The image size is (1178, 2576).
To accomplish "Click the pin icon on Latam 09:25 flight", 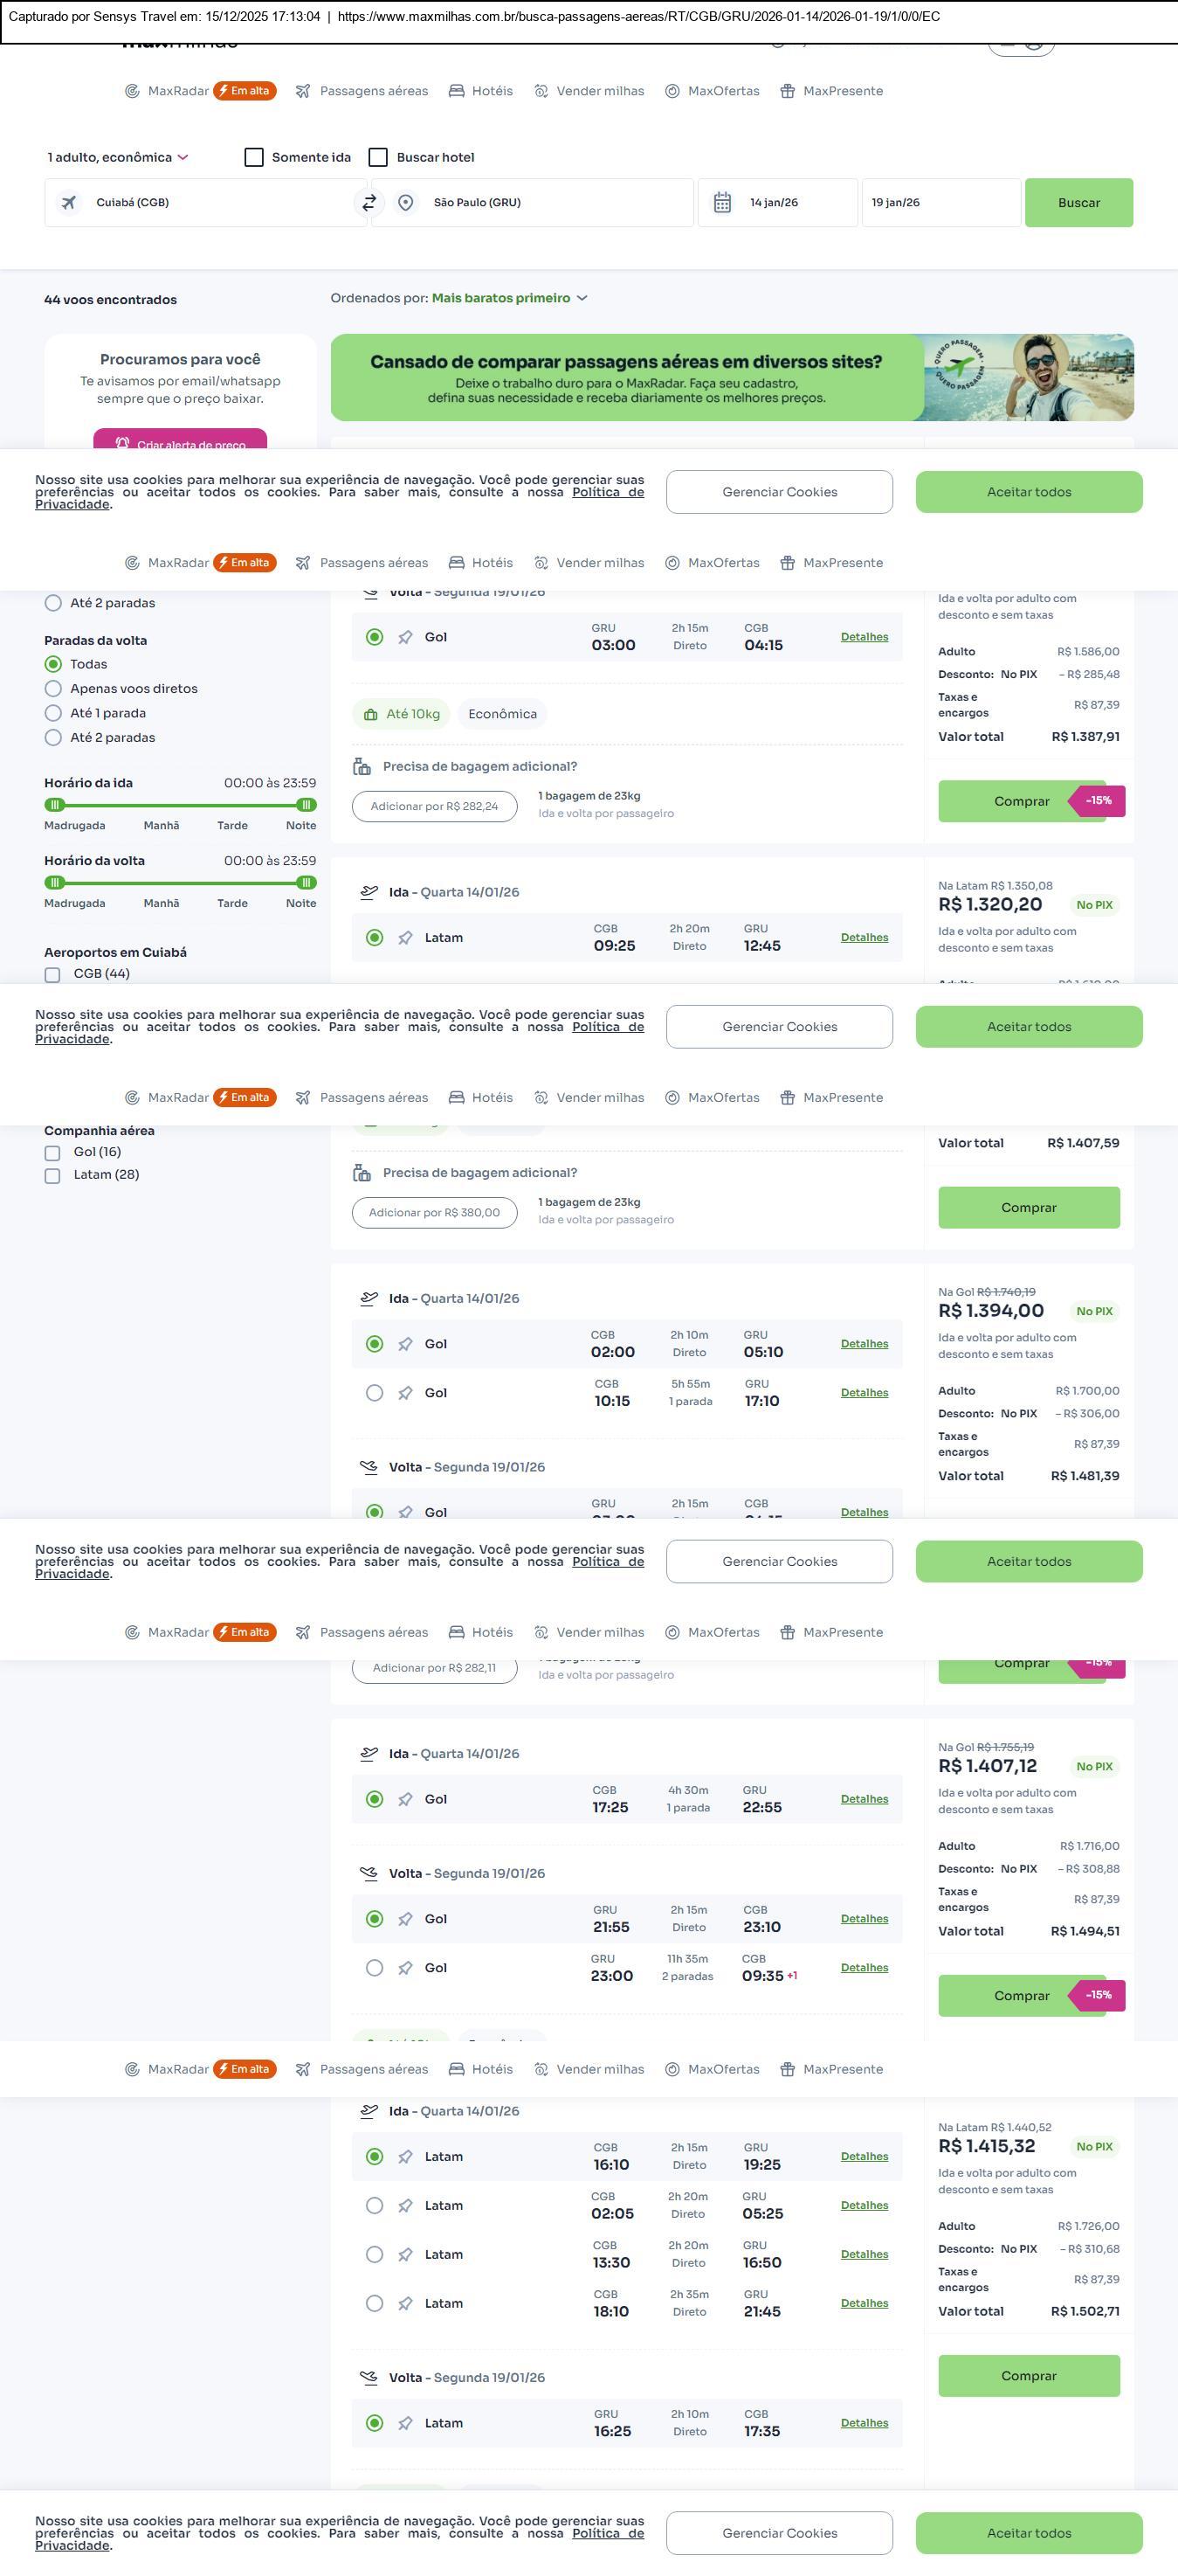I will (x=406, y=938).
